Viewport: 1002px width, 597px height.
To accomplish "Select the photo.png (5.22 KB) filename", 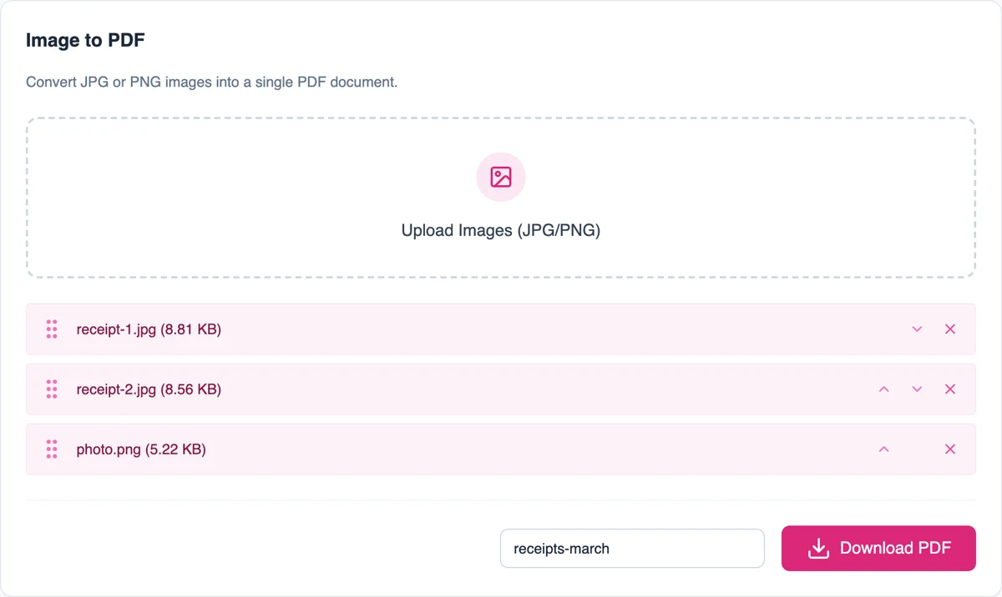I will coord(141,449).
